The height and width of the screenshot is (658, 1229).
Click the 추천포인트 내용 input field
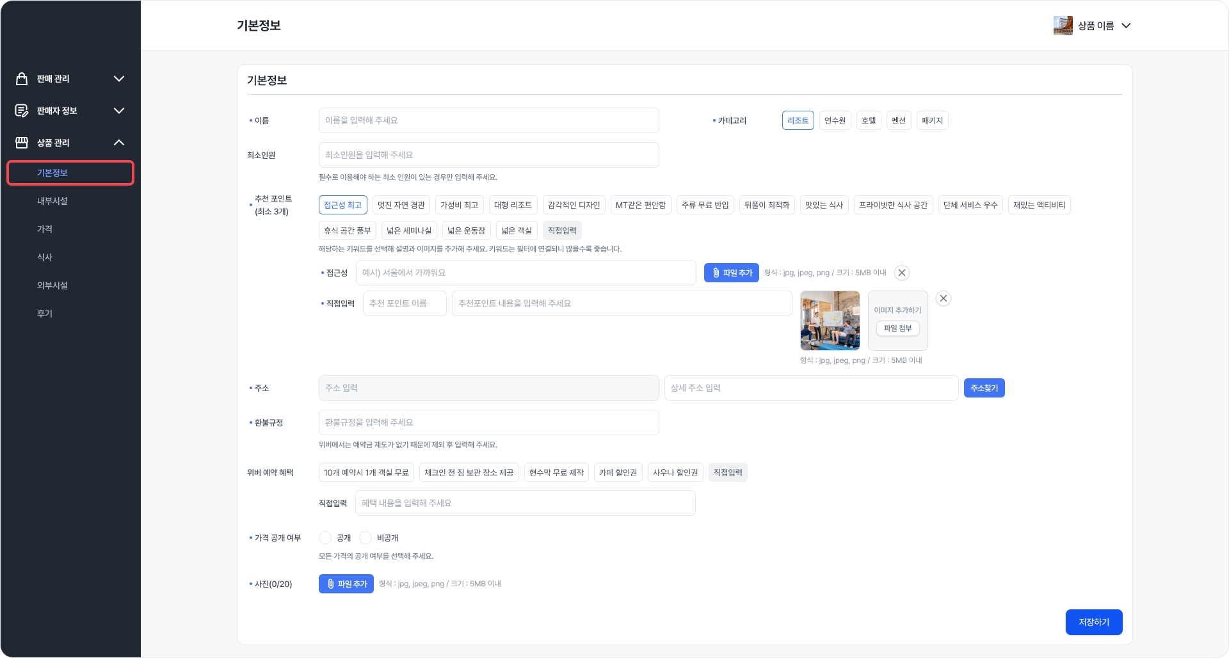622,303
